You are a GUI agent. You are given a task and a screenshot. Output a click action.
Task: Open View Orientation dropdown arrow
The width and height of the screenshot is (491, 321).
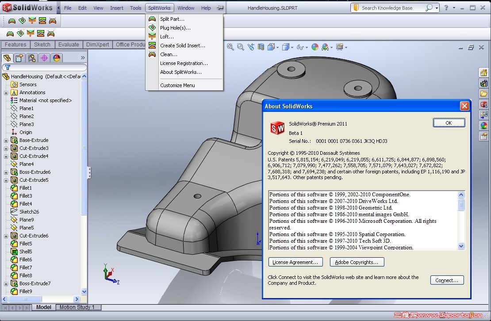(x=278, y=47)
